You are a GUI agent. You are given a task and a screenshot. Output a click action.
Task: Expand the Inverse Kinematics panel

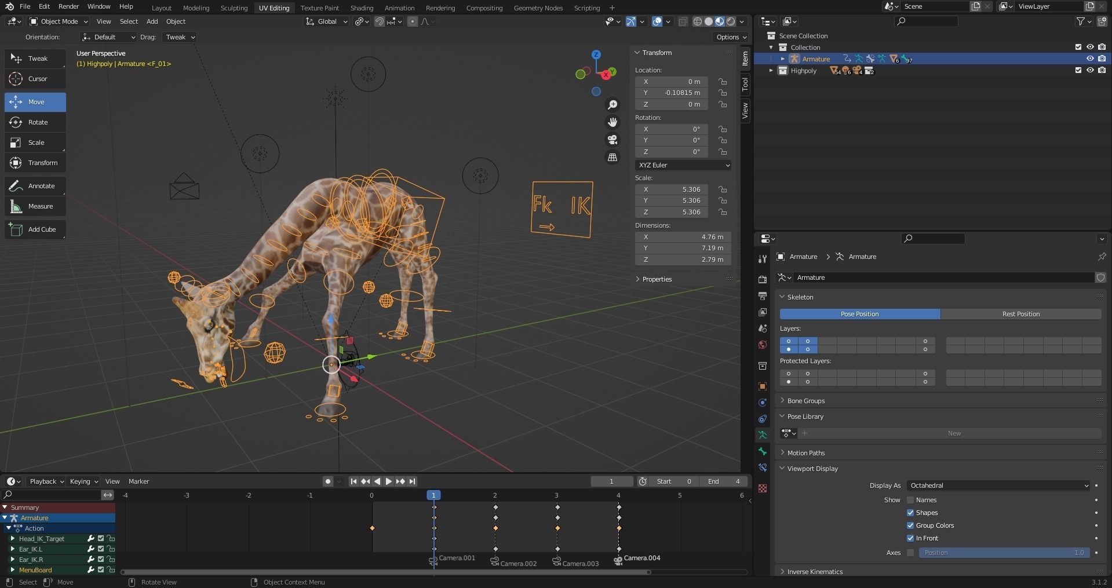coord(814,572)
